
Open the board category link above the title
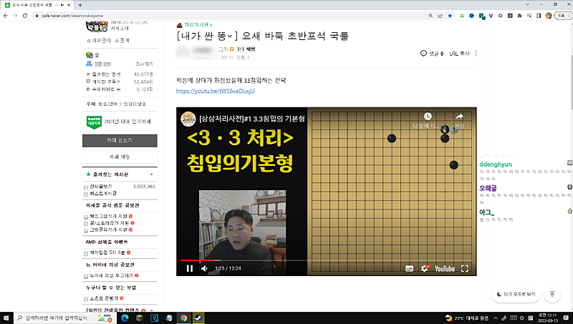click(198, 25)
